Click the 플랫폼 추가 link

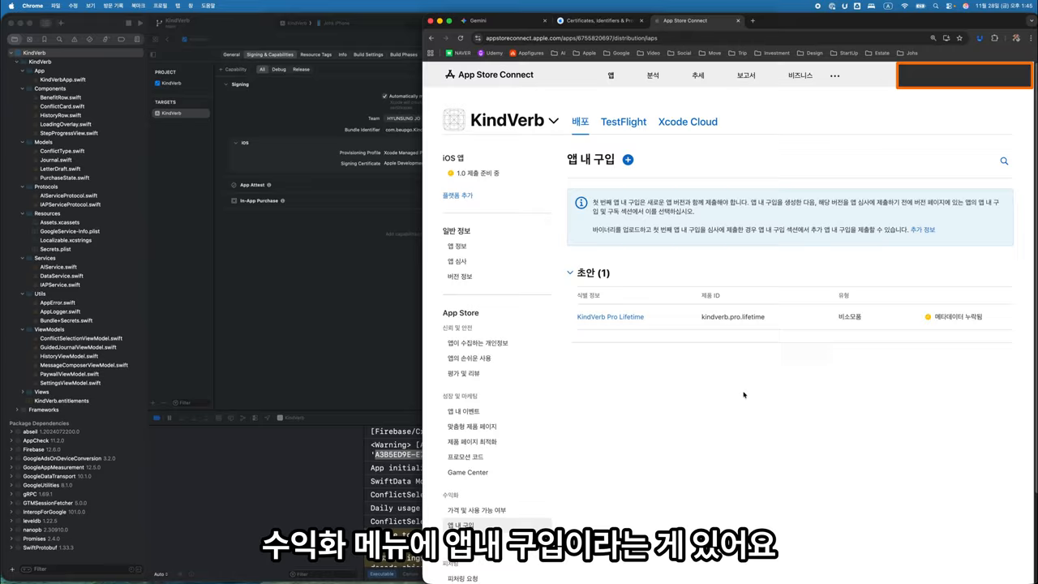click(x=457, y=195)
